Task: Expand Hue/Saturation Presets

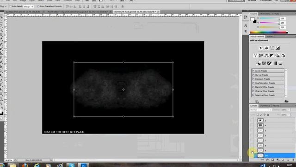Action: coord(253,83)
